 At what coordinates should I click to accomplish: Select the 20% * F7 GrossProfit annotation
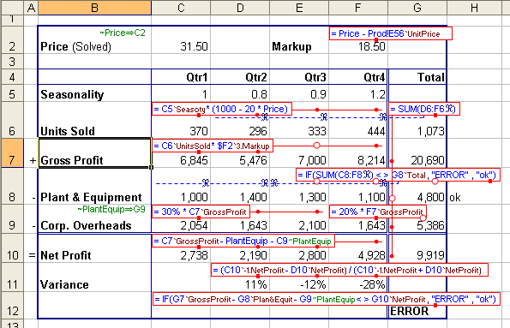point(378,212)
